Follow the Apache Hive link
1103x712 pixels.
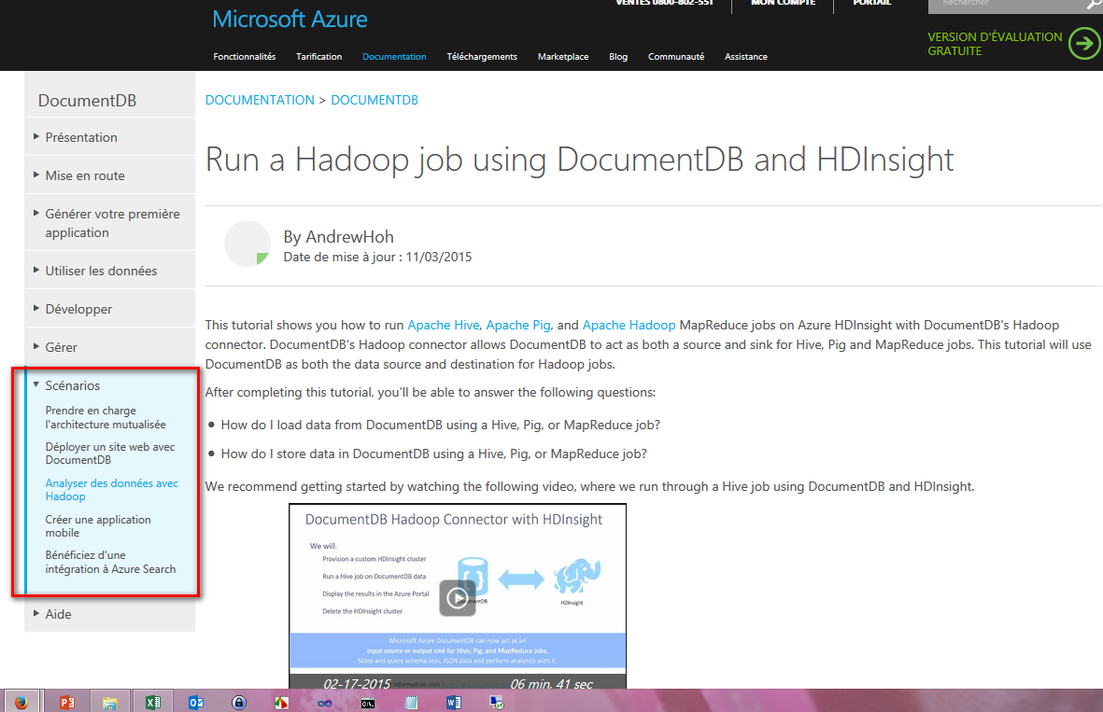pyautogui.click(x=444, y=325)
